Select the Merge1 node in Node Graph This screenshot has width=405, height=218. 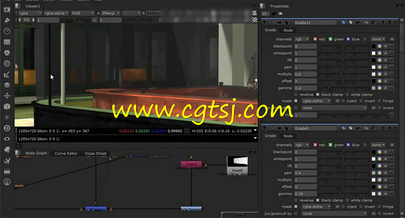pos(96,209)
